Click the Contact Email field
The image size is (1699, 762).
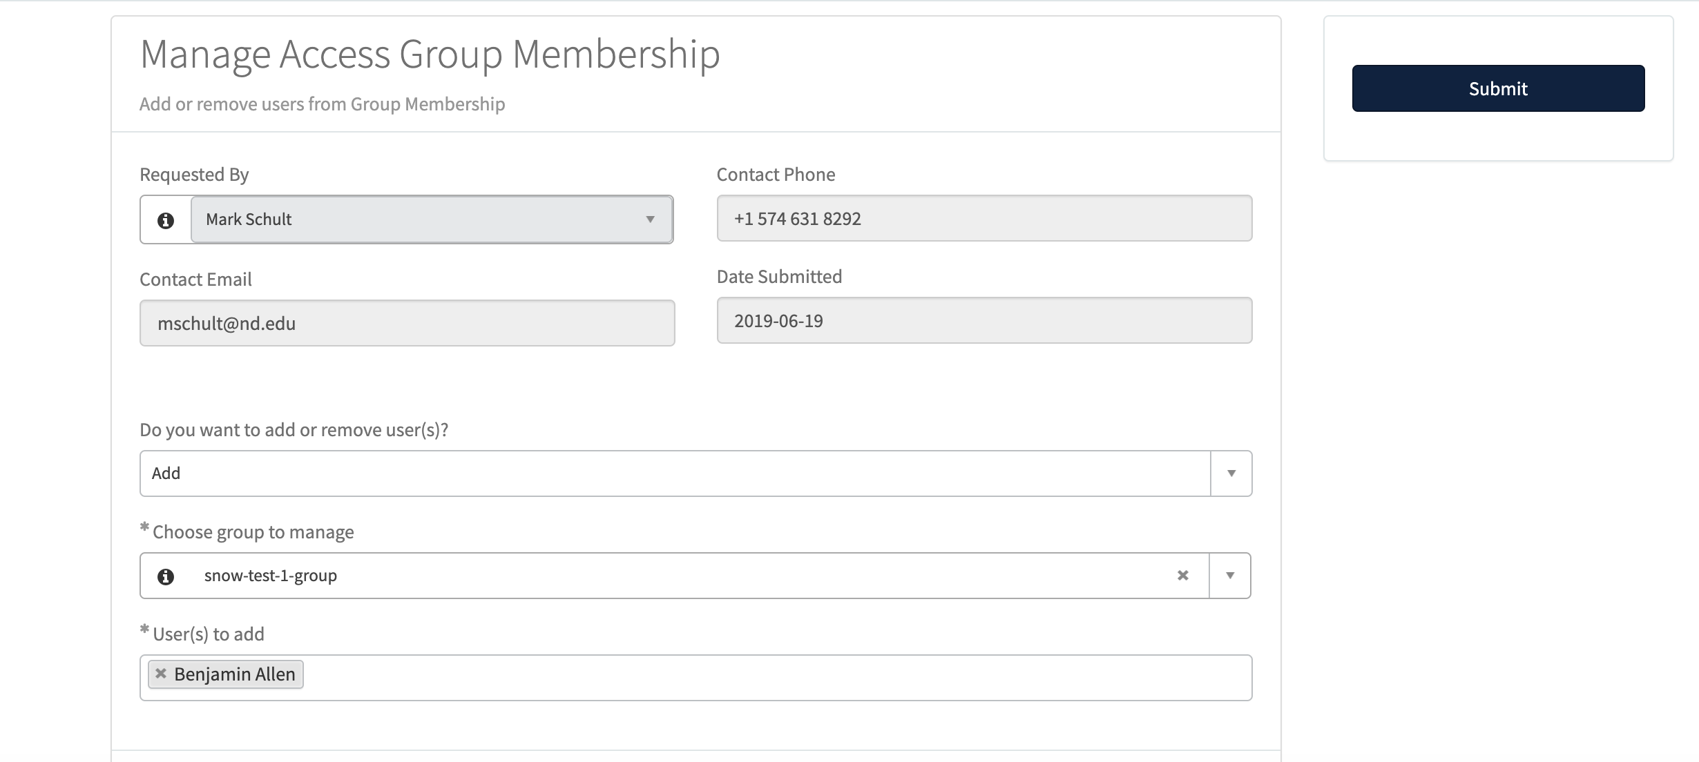pos(406,322)
